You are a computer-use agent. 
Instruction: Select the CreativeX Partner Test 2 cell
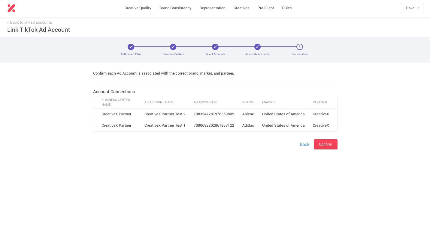[x=165, y=114]
